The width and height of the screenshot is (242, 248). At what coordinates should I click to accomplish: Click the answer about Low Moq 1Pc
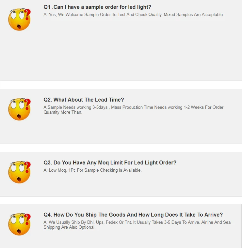(x=92, y=170)
